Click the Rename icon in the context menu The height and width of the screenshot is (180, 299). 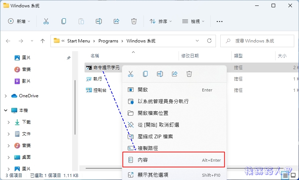160,74
